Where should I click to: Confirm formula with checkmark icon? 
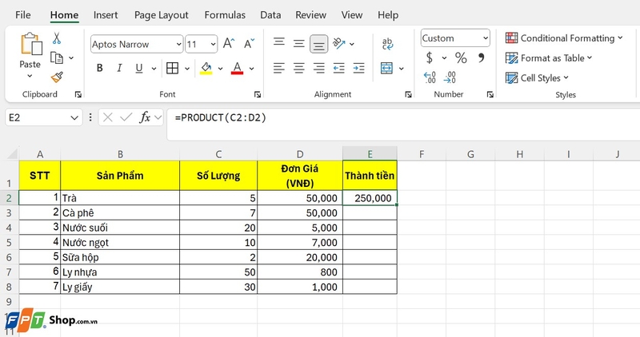pos(126,117)
